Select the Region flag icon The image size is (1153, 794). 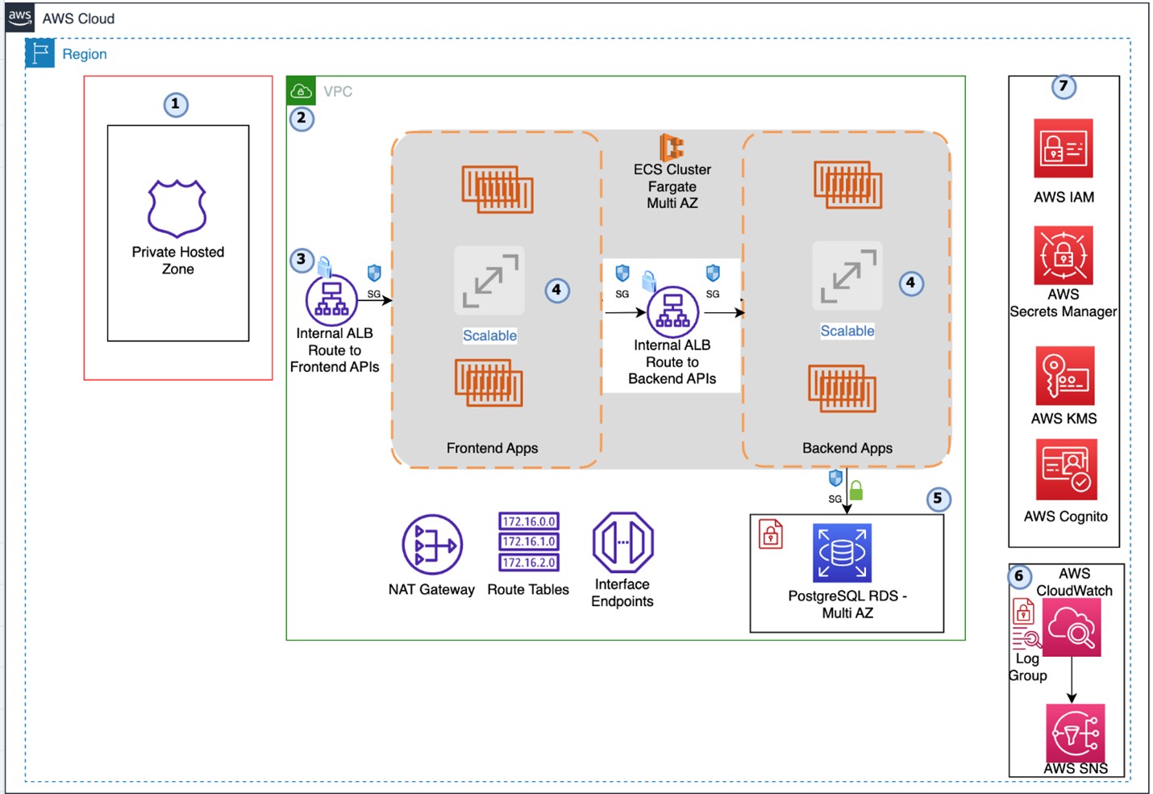pos(40,53)
